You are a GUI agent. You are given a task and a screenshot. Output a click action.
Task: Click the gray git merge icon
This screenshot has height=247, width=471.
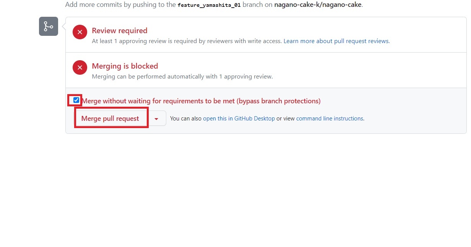pyautogui.click(x=49, y=26)
